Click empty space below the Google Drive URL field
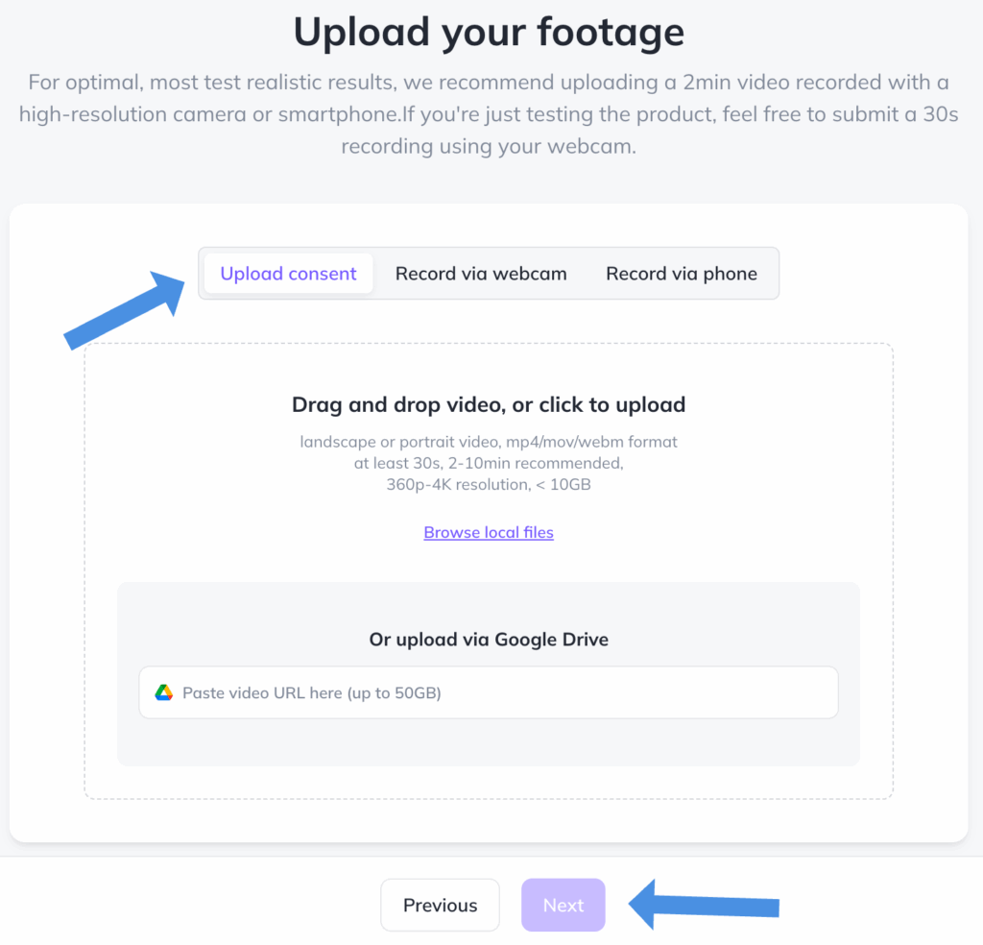Image resolution: width=983 pixels, height=945 pixels. point(489,742)
